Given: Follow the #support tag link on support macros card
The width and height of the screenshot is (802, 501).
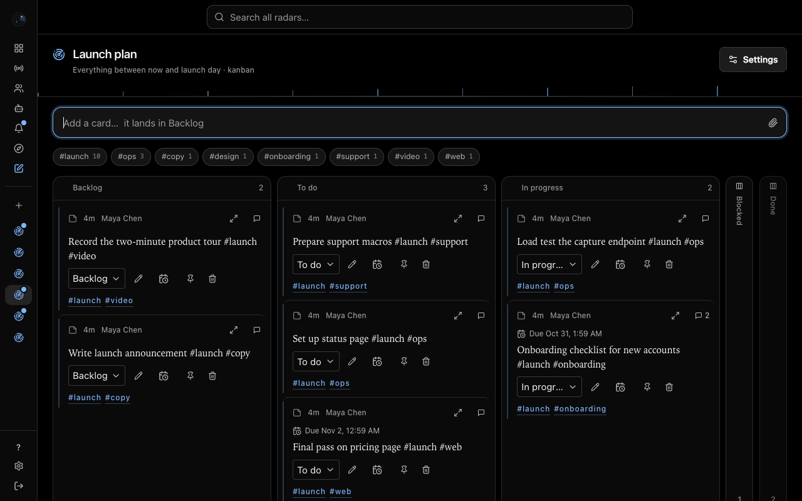Looking at the screenshot, I should [348, 286].
